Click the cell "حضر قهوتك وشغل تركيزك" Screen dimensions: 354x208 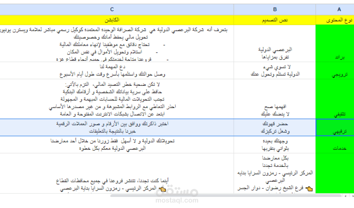[x=275, y=127]
